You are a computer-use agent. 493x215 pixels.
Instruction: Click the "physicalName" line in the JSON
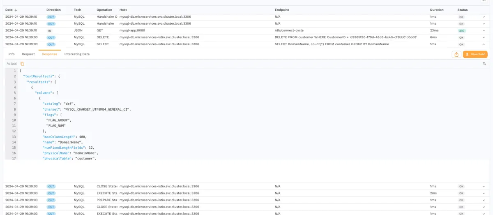tap(70, 153)
